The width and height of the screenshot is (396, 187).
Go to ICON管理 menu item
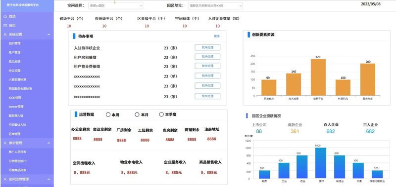[x=15, y=98]
